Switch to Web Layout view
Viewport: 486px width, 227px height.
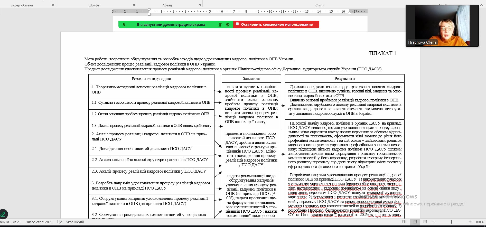pyautogui.click(x=425, y=222)
